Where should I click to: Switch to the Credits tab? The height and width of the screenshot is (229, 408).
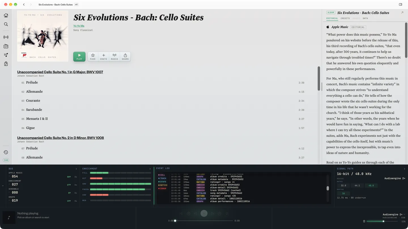pos(345,18)
